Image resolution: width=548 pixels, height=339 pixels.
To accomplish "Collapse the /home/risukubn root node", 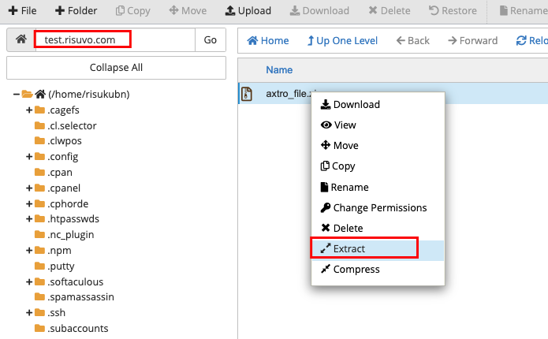I will click(17, 95).
